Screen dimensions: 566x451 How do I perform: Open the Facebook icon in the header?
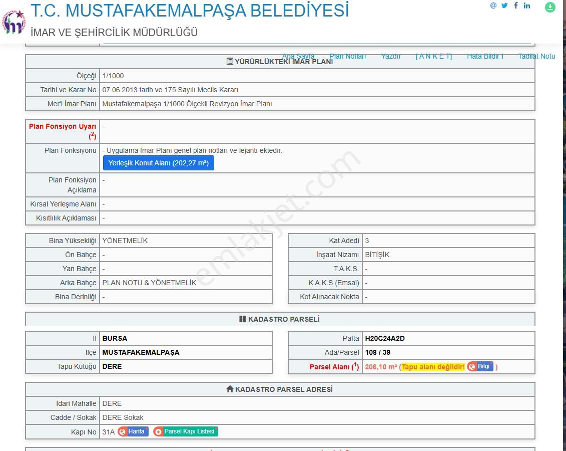click(x=515, y=6)
